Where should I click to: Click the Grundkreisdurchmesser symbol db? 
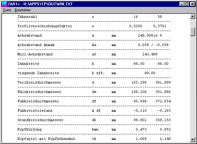click(94, 120)
